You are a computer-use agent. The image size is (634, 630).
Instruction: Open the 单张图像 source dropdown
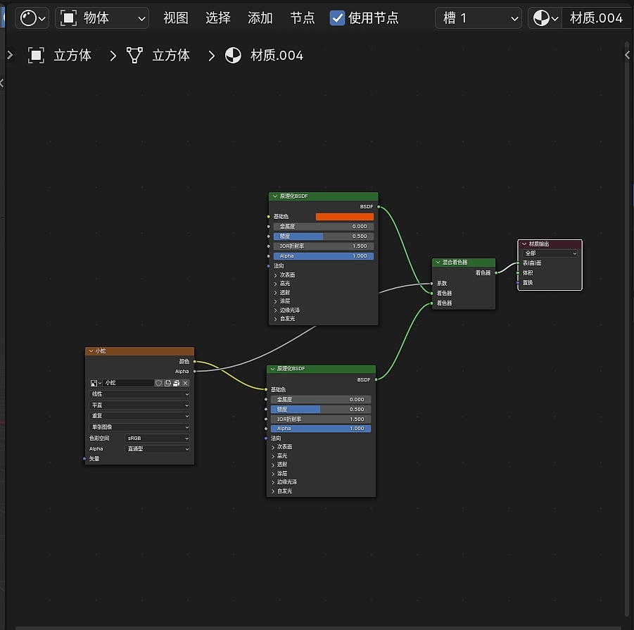point(139,427)
